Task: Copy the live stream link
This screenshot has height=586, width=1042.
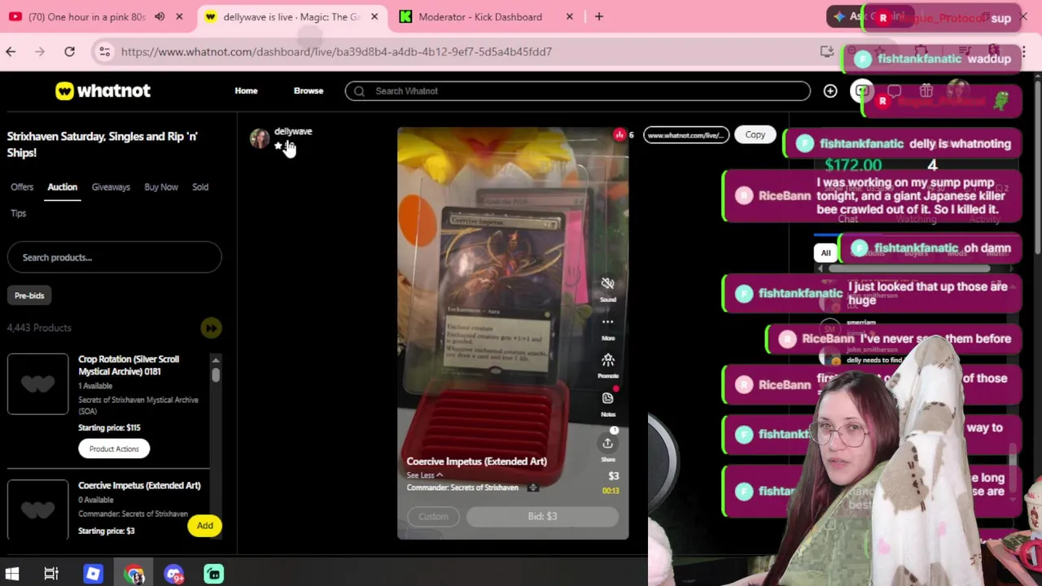Action: click(x=755, y=135)
